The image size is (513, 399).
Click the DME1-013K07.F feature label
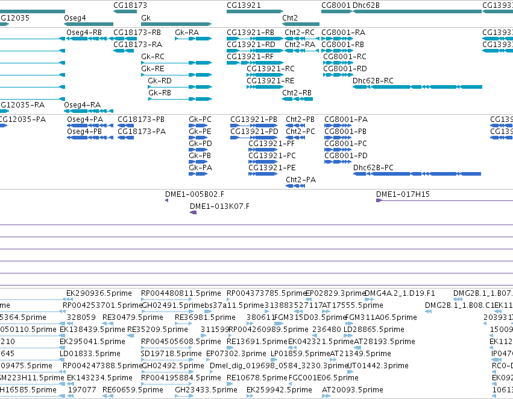(x=219, y=206)
